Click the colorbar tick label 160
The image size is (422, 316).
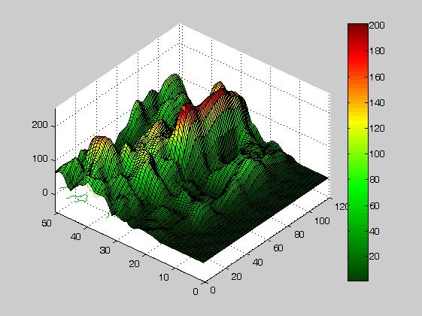point(377,77)
